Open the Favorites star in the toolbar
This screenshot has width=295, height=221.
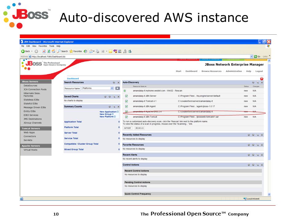(76, 51)
